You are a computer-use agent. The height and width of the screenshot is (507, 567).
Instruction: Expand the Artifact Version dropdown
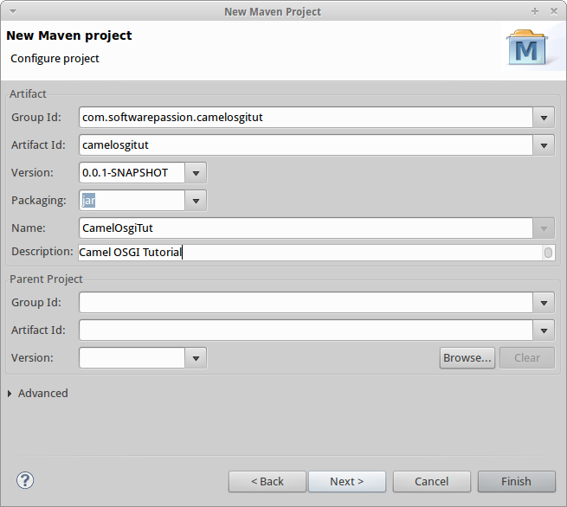196,173
